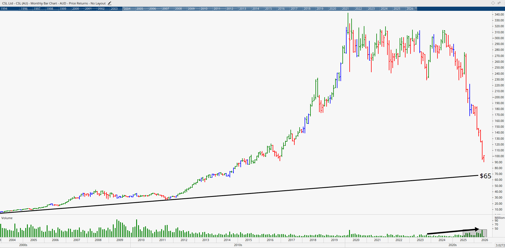Click 2018 on the bottom date axis
The height and width of the screenshot is (248, 505).
(313, 240)
